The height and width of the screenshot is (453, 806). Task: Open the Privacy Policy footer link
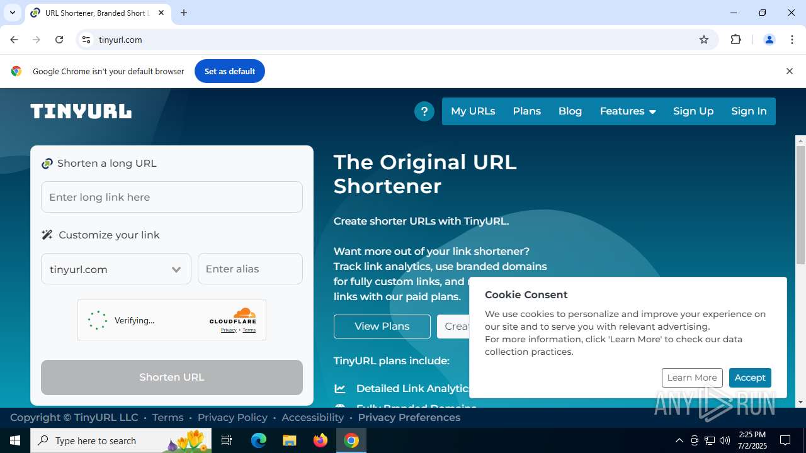232,418
